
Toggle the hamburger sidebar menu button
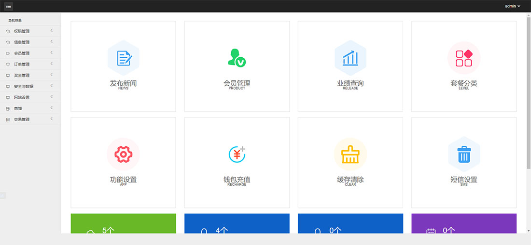point(9,6)
